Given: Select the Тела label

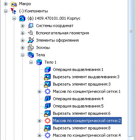Looking at the screenshot, I should pos(40,55).
